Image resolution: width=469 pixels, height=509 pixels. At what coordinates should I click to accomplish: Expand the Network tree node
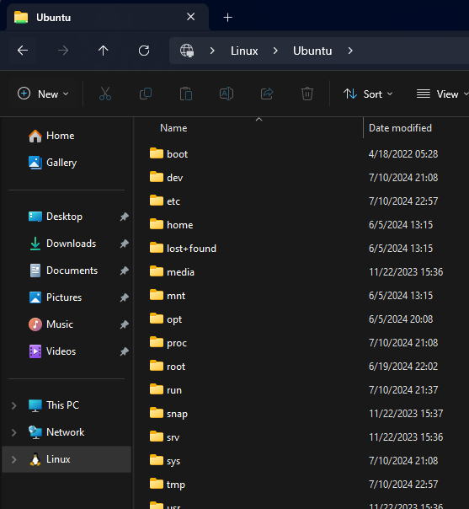[x=14, y=432]
